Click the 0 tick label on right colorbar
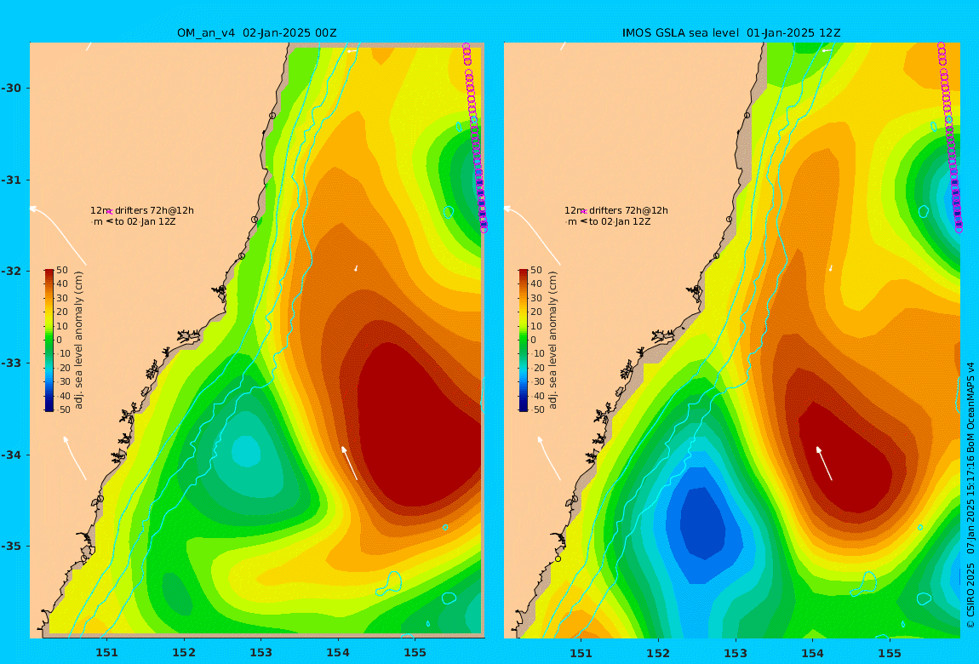 click(x=533, y=341)
